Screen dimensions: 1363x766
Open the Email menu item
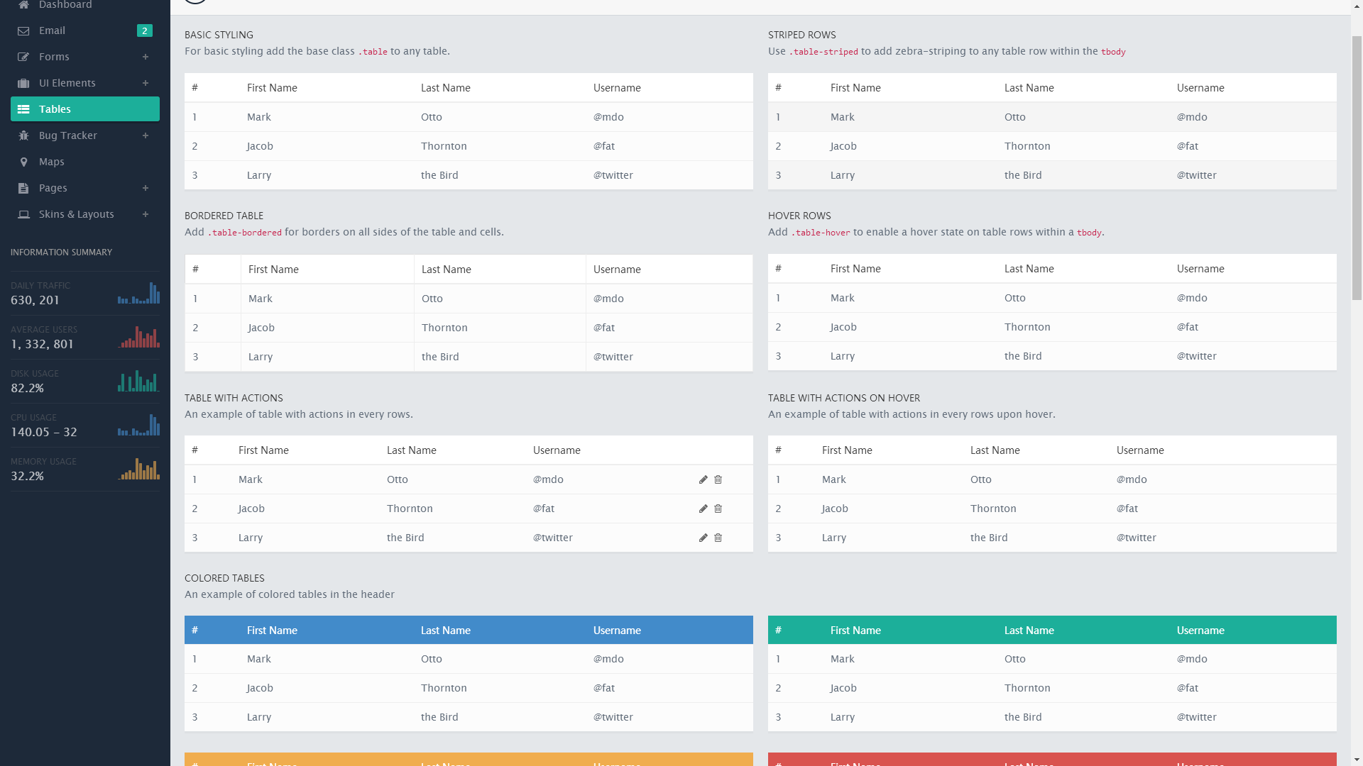85,31
